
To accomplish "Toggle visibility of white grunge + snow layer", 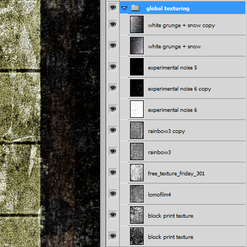I will click(x=113, y=46).
